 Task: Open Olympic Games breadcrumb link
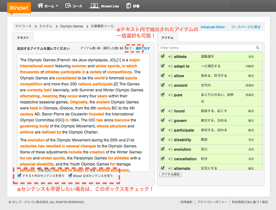pos(72,26)
